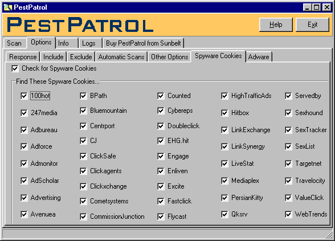The height and width of the screenshot is (241, 335).
Task: Toggle the CommissionJunction checkbox
Action: pos(83,217)
